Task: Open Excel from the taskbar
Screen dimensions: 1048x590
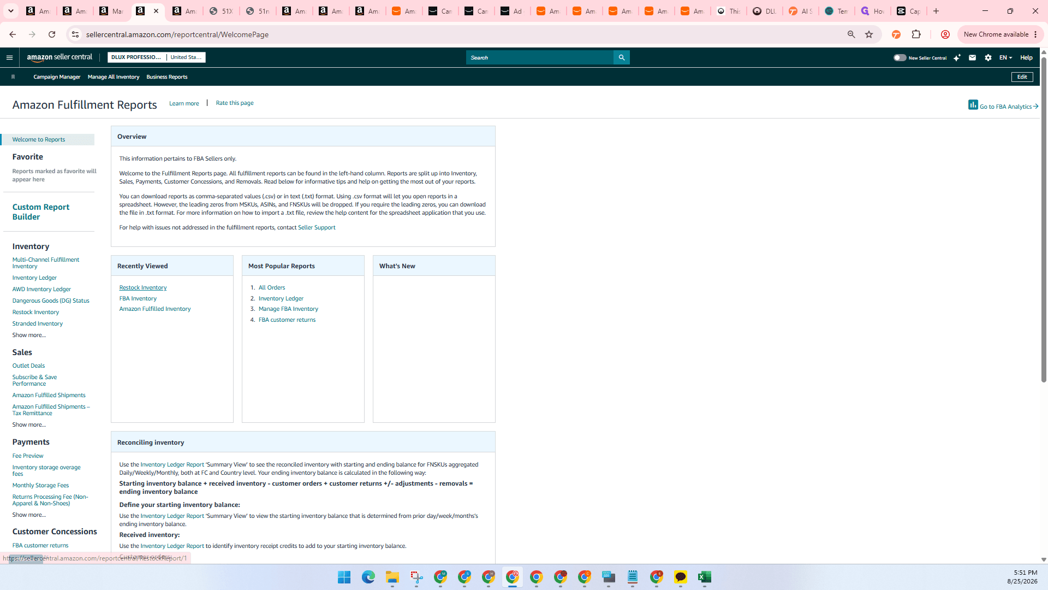Action: click(x=705, y=577)
